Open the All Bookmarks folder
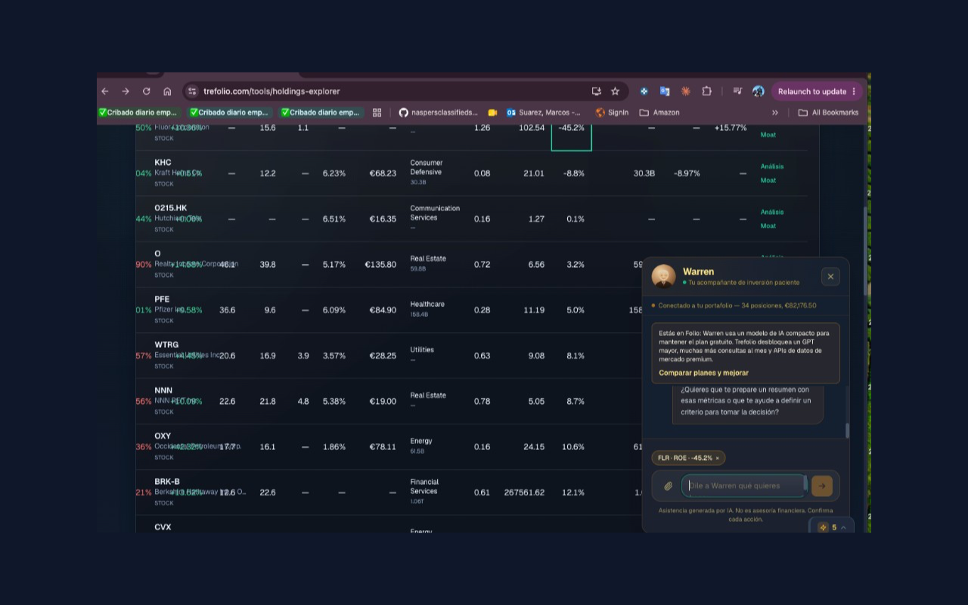This screenshot has width=968, height=605. pos(829,113)
